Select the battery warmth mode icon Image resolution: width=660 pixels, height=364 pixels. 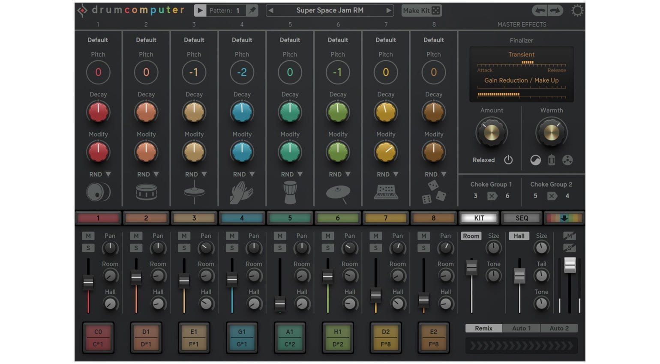click(x=552, y=160)
